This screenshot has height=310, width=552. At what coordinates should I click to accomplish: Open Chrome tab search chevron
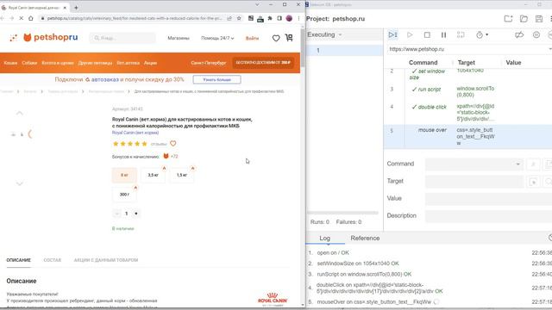[257, 4]
